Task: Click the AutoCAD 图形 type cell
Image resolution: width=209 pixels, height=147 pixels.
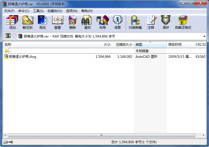Action: pyautogui.click(x=147, y=57)
